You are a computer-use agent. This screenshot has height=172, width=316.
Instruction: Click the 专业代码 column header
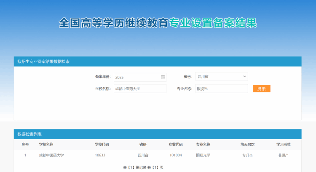[x=176, y=145]
